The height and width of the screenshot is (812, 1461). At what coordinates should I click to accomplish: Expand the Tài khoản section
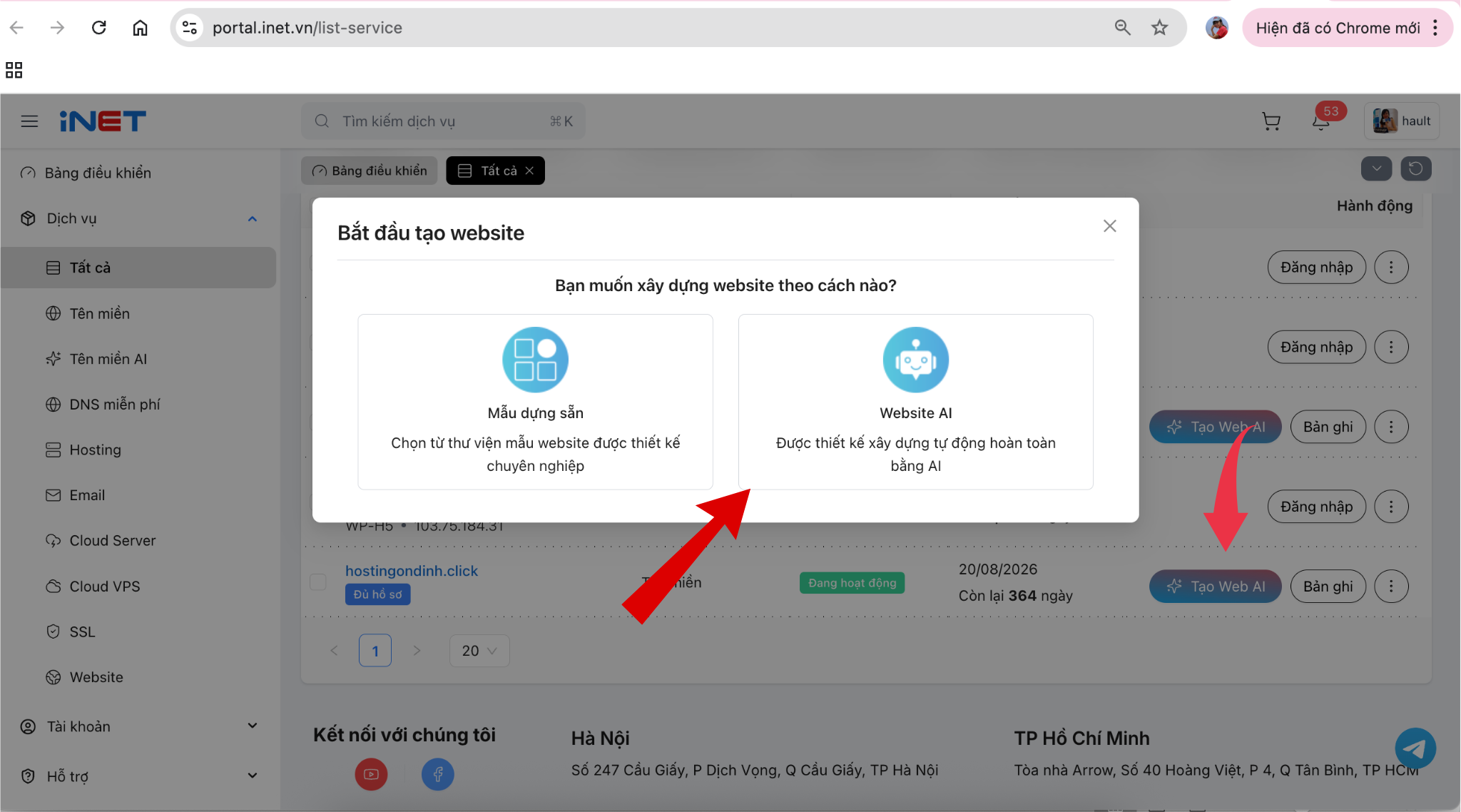click(252, 725)
